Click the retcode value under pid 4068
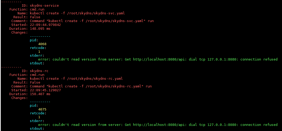 pyautogui.click(x=39, y=52)
